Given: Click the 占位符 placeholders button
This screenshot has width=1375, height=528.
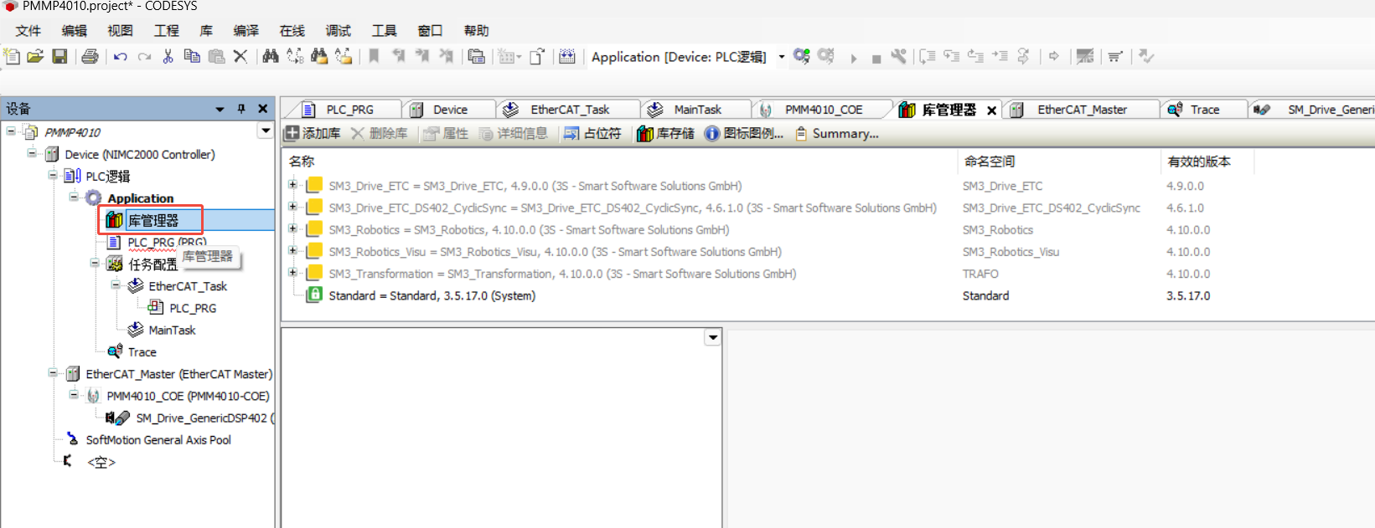Looking at the screenshot, I should coord(592,134).
